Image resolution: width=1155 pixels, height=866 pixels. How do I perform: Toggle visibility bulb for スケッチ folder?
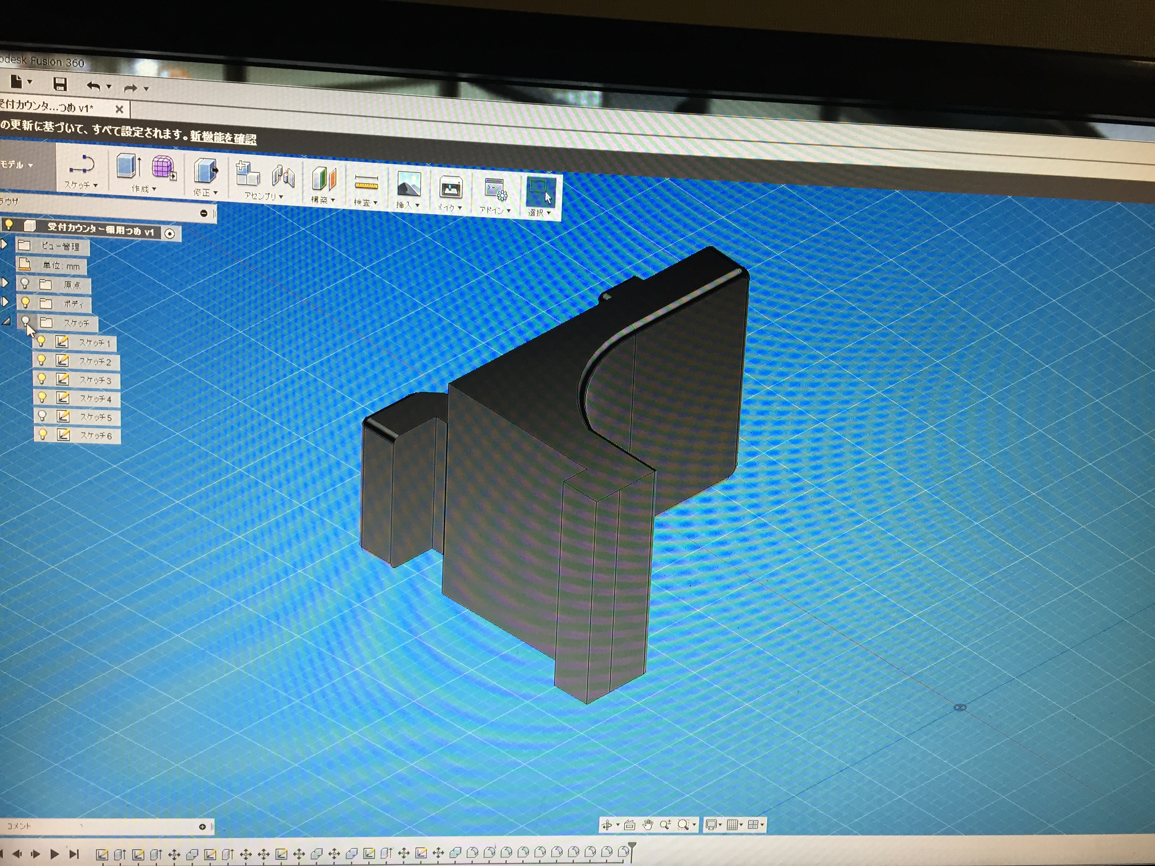25,321
